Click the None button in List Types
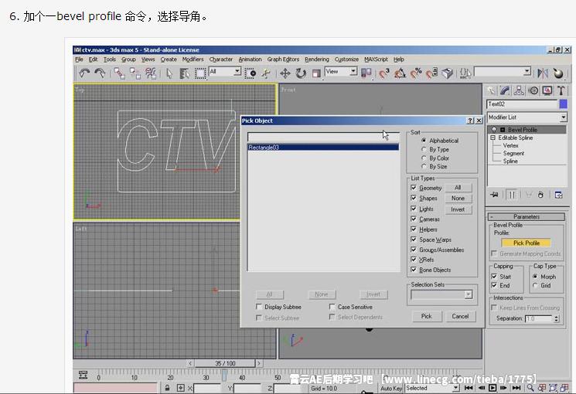576x394 pixels. [458, 199]
